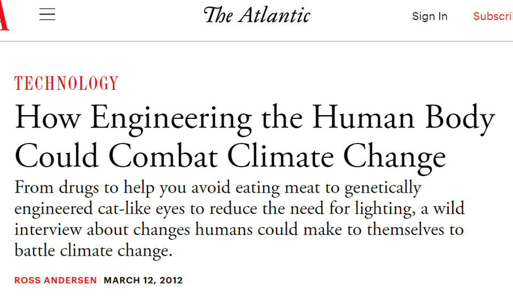The height and width of the screenshot is (296, 513).
Task: Open the Subscribe link in header
Action: pos(493,16)
